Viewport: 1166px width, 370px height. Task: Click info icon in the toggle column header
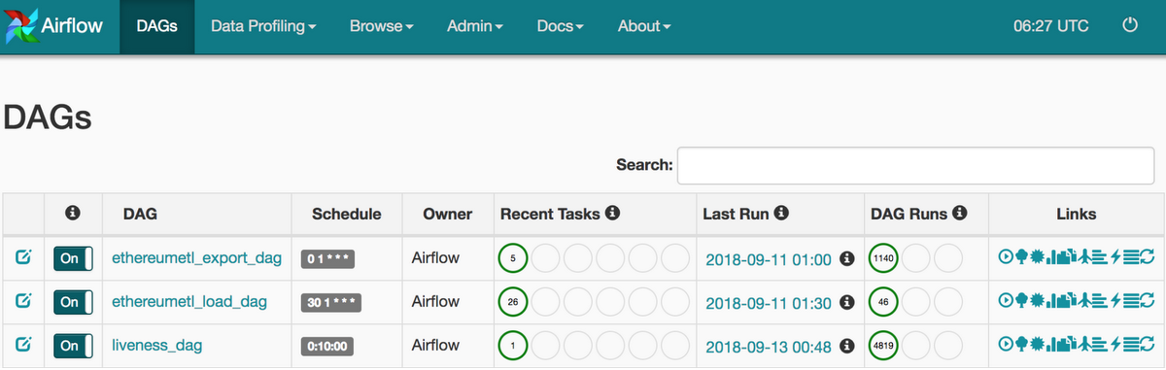72,214
